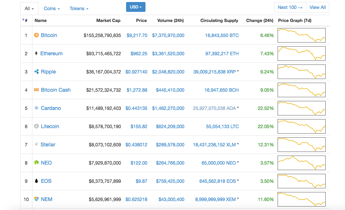Click Litecoin price $155.82
Image resolution: width=345 pixels, height=210 pixels.
pyautogui.click(x=139, y=127)
